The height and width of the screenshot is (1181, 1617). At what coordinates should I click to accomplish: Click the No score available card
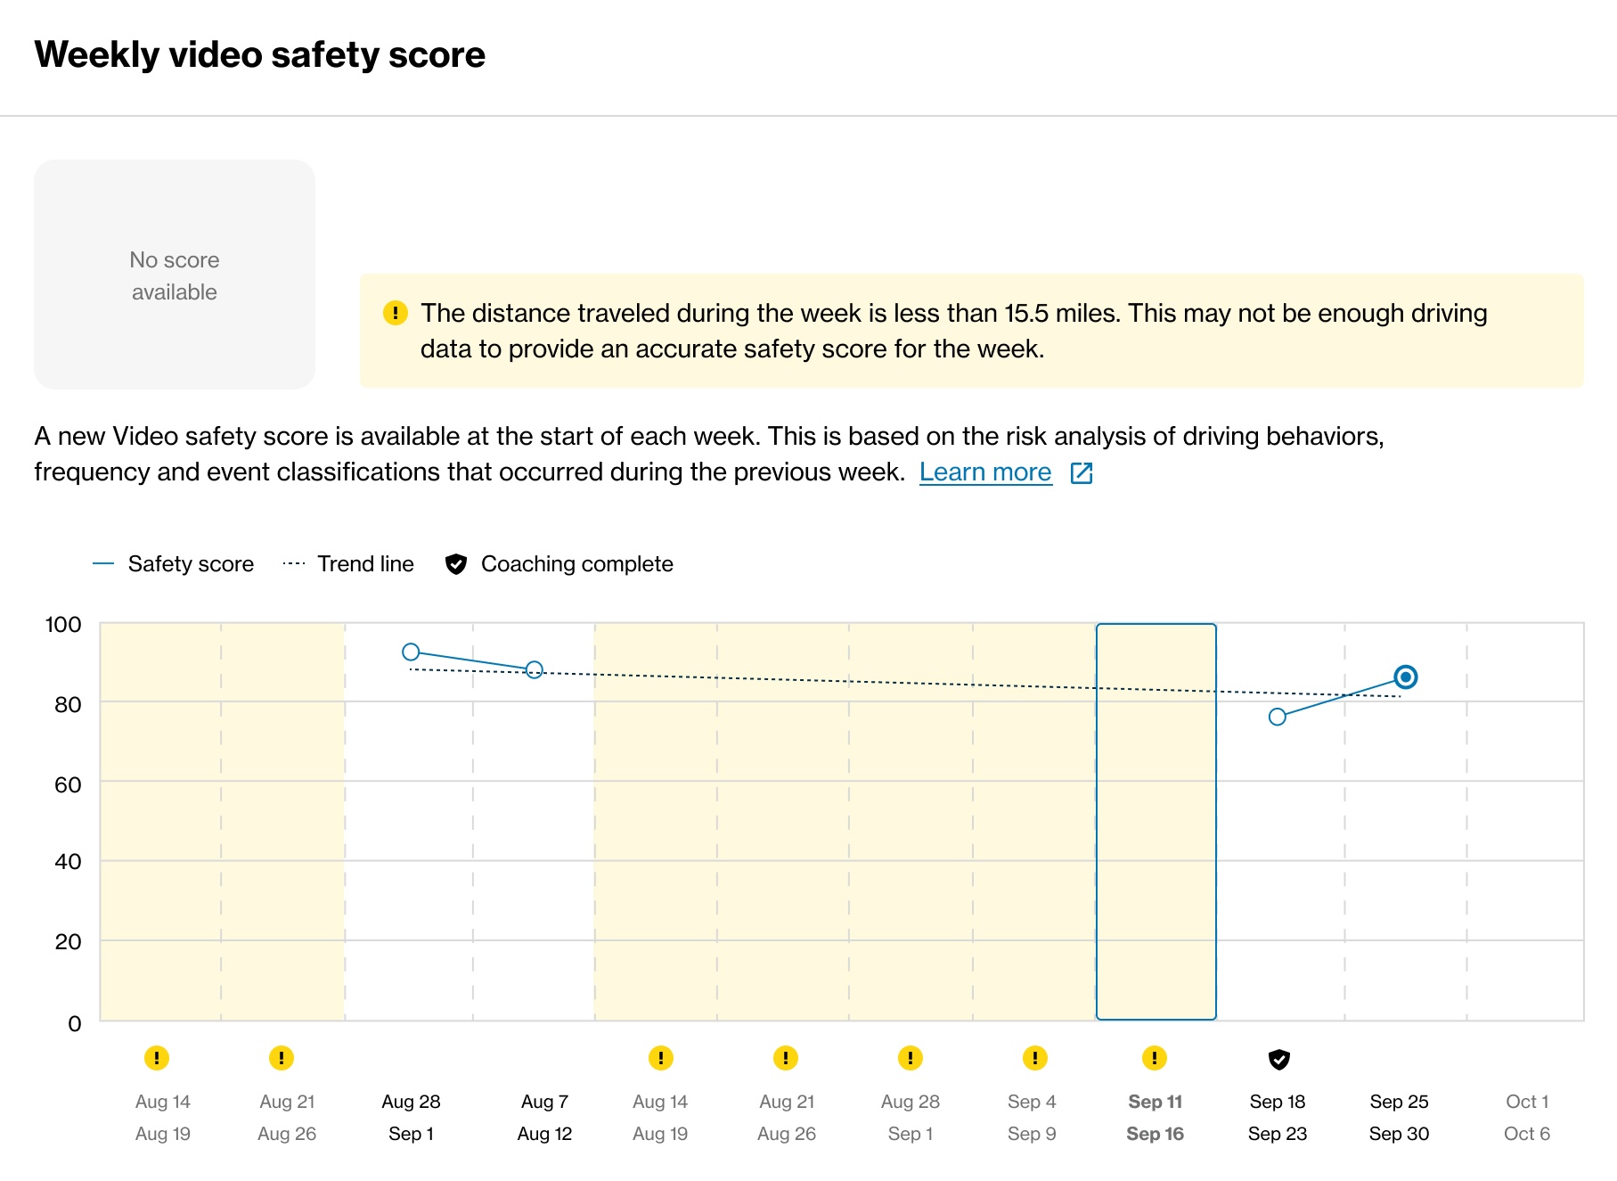click(x=175, y=275)
